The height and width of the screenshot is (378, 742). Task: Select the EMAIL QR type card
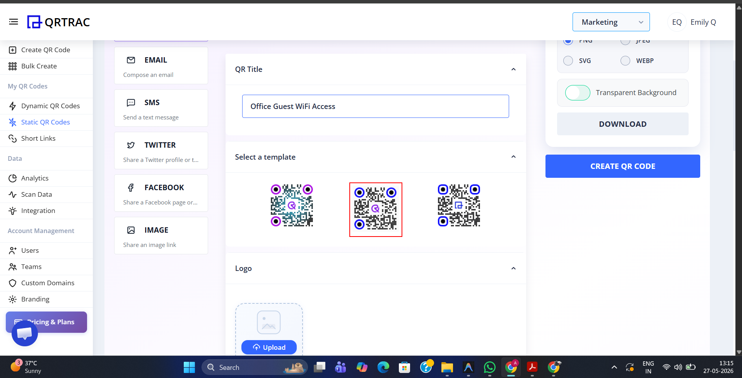[x=161, y=66]
